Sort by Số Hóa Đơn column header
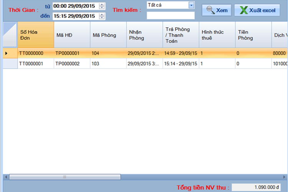The width and height of the screenshot is (288, 192). [36, 35]
